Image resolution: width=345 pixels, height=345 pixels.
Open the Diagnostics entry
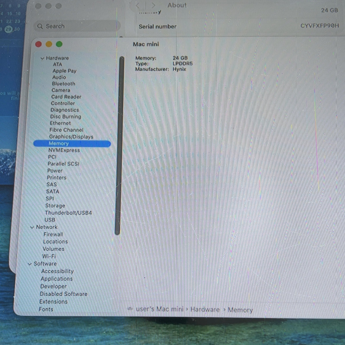click(65, 110)
